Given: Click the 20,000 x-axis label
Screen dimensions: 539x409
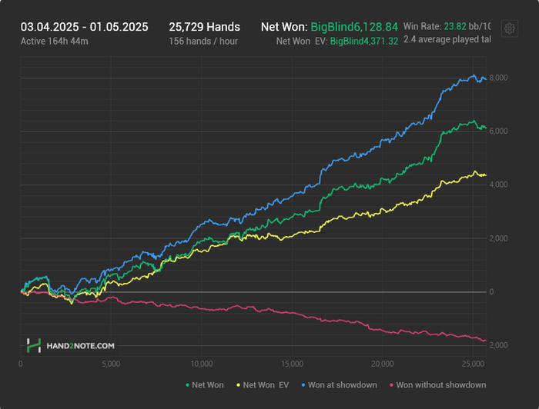Looking at the screenshot, I should pos(383,364).
